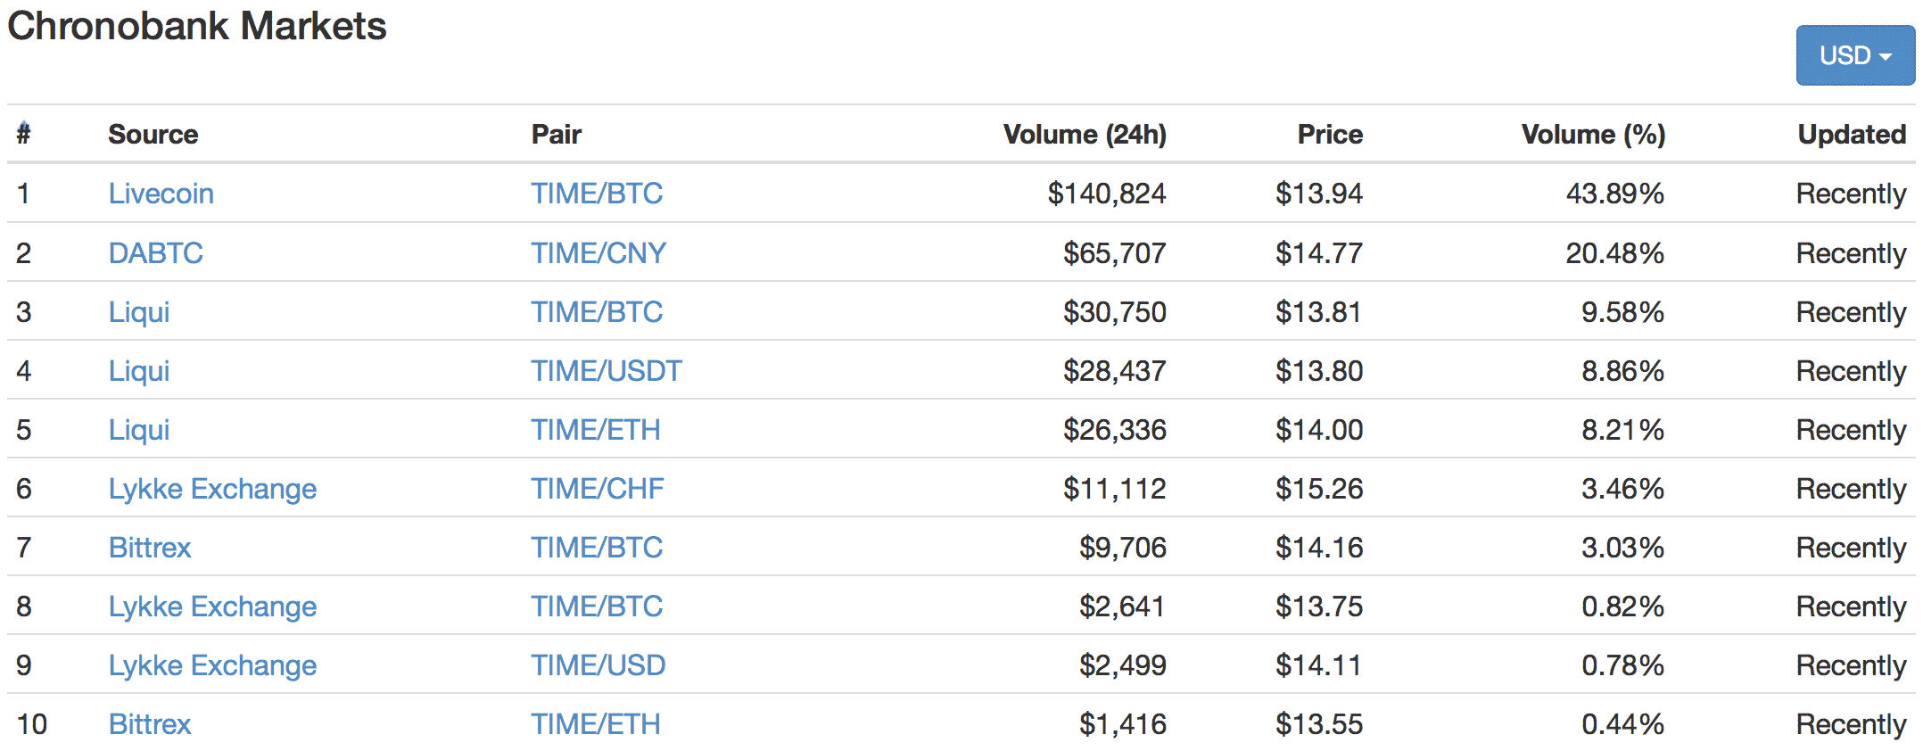Select the 8.21% volume share
Viewport: 1923px width, 751px height.
(1622, 430)
